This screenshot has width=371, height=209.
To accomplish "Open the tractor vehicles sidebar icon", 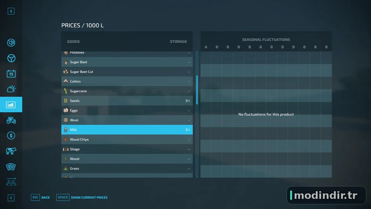I will 11,120.
